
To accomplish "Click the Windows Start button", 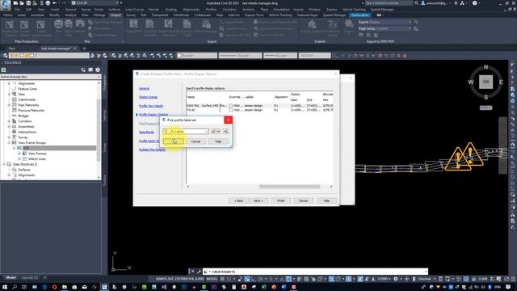I will point(5,287).
